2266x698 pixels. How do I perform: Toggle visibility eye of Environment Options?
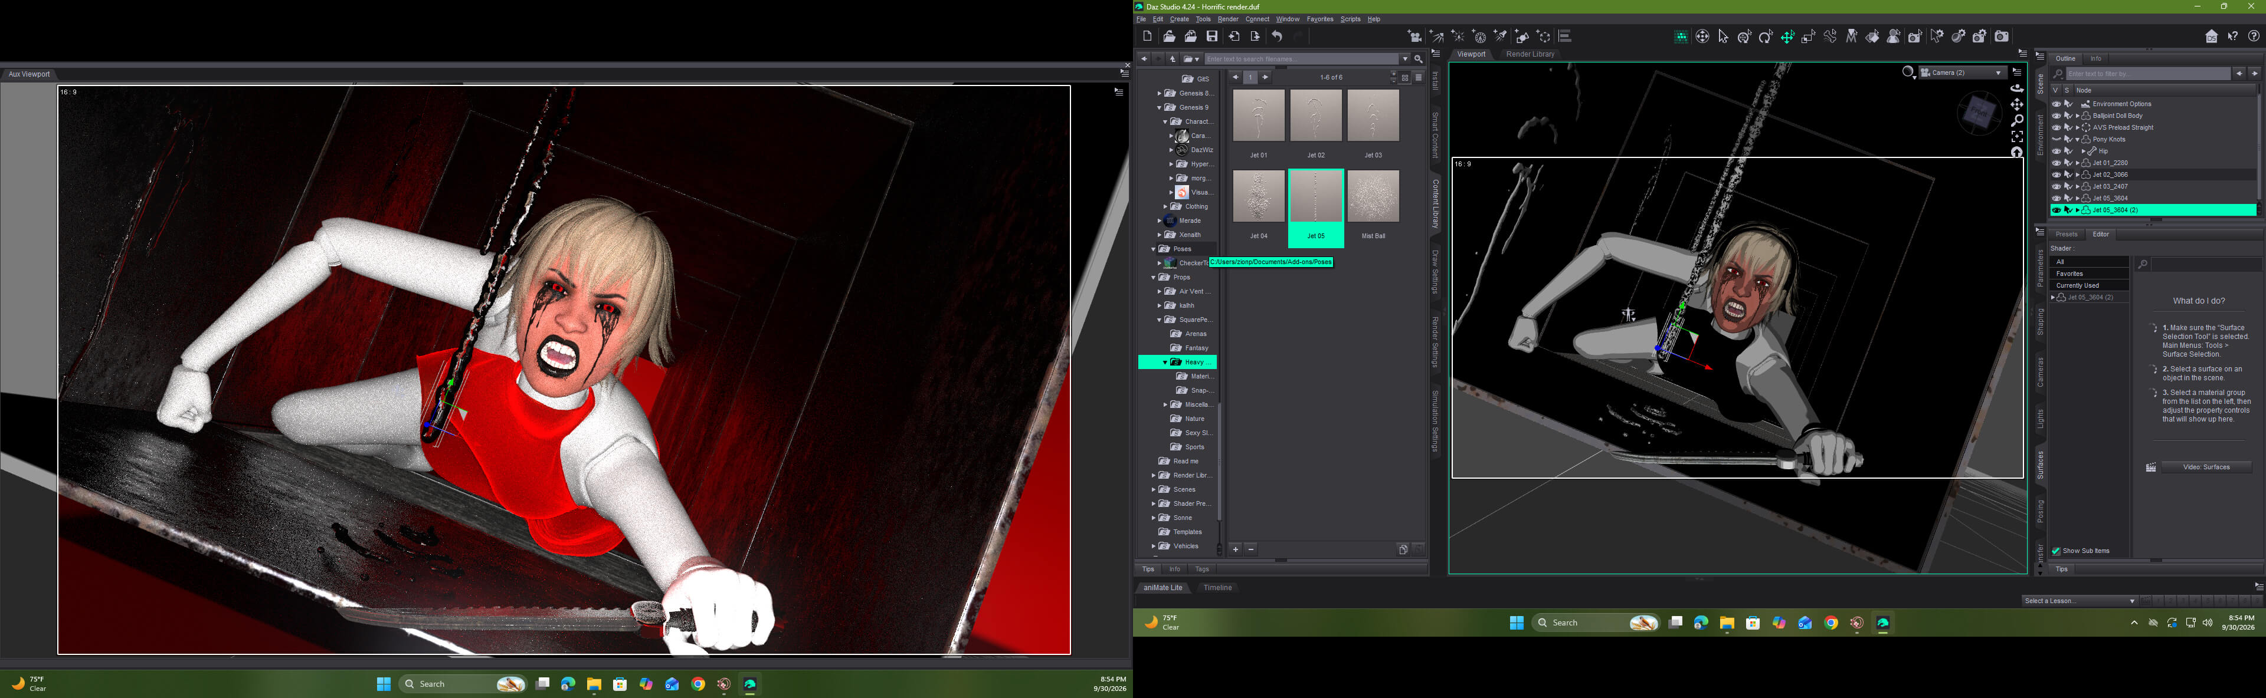(2056, 104)
